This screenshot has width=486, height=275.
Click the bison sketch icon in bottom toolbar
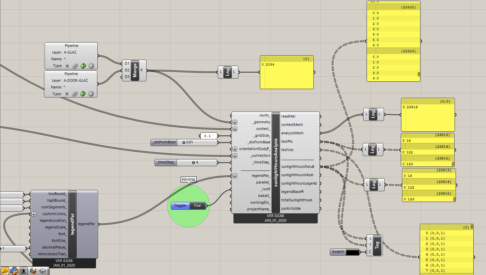[42, 271]
